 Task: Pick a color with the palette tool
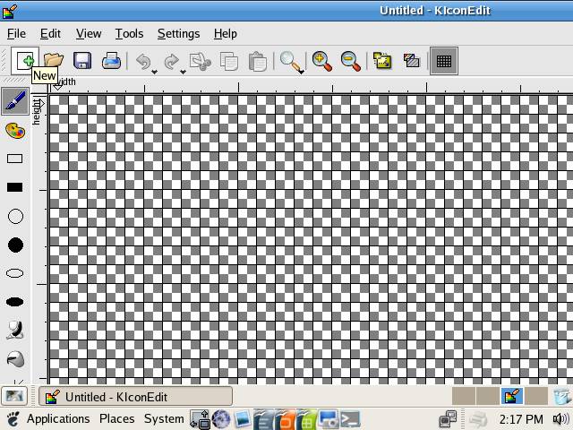coord(15,131)
